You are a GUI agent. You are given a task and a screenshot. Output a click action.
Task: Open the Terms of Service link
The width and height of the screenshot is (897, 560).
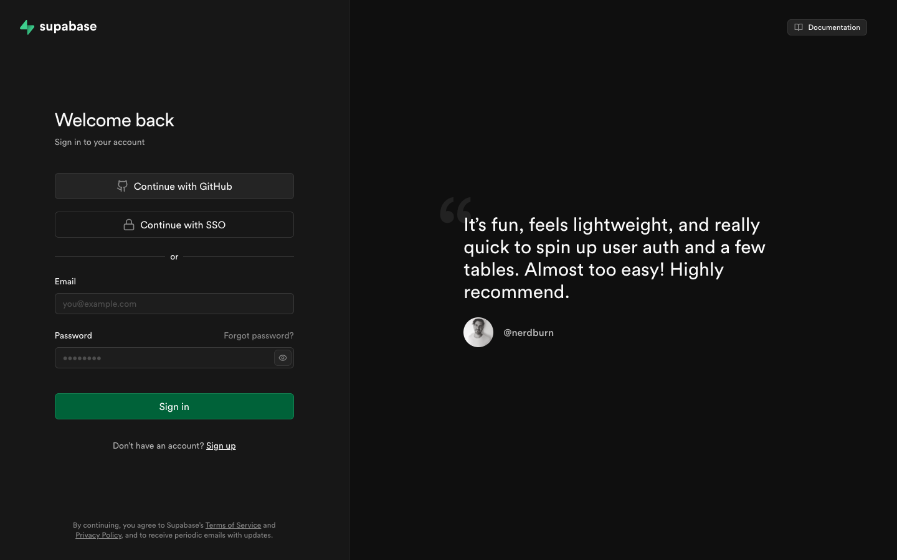coord(233,525)
